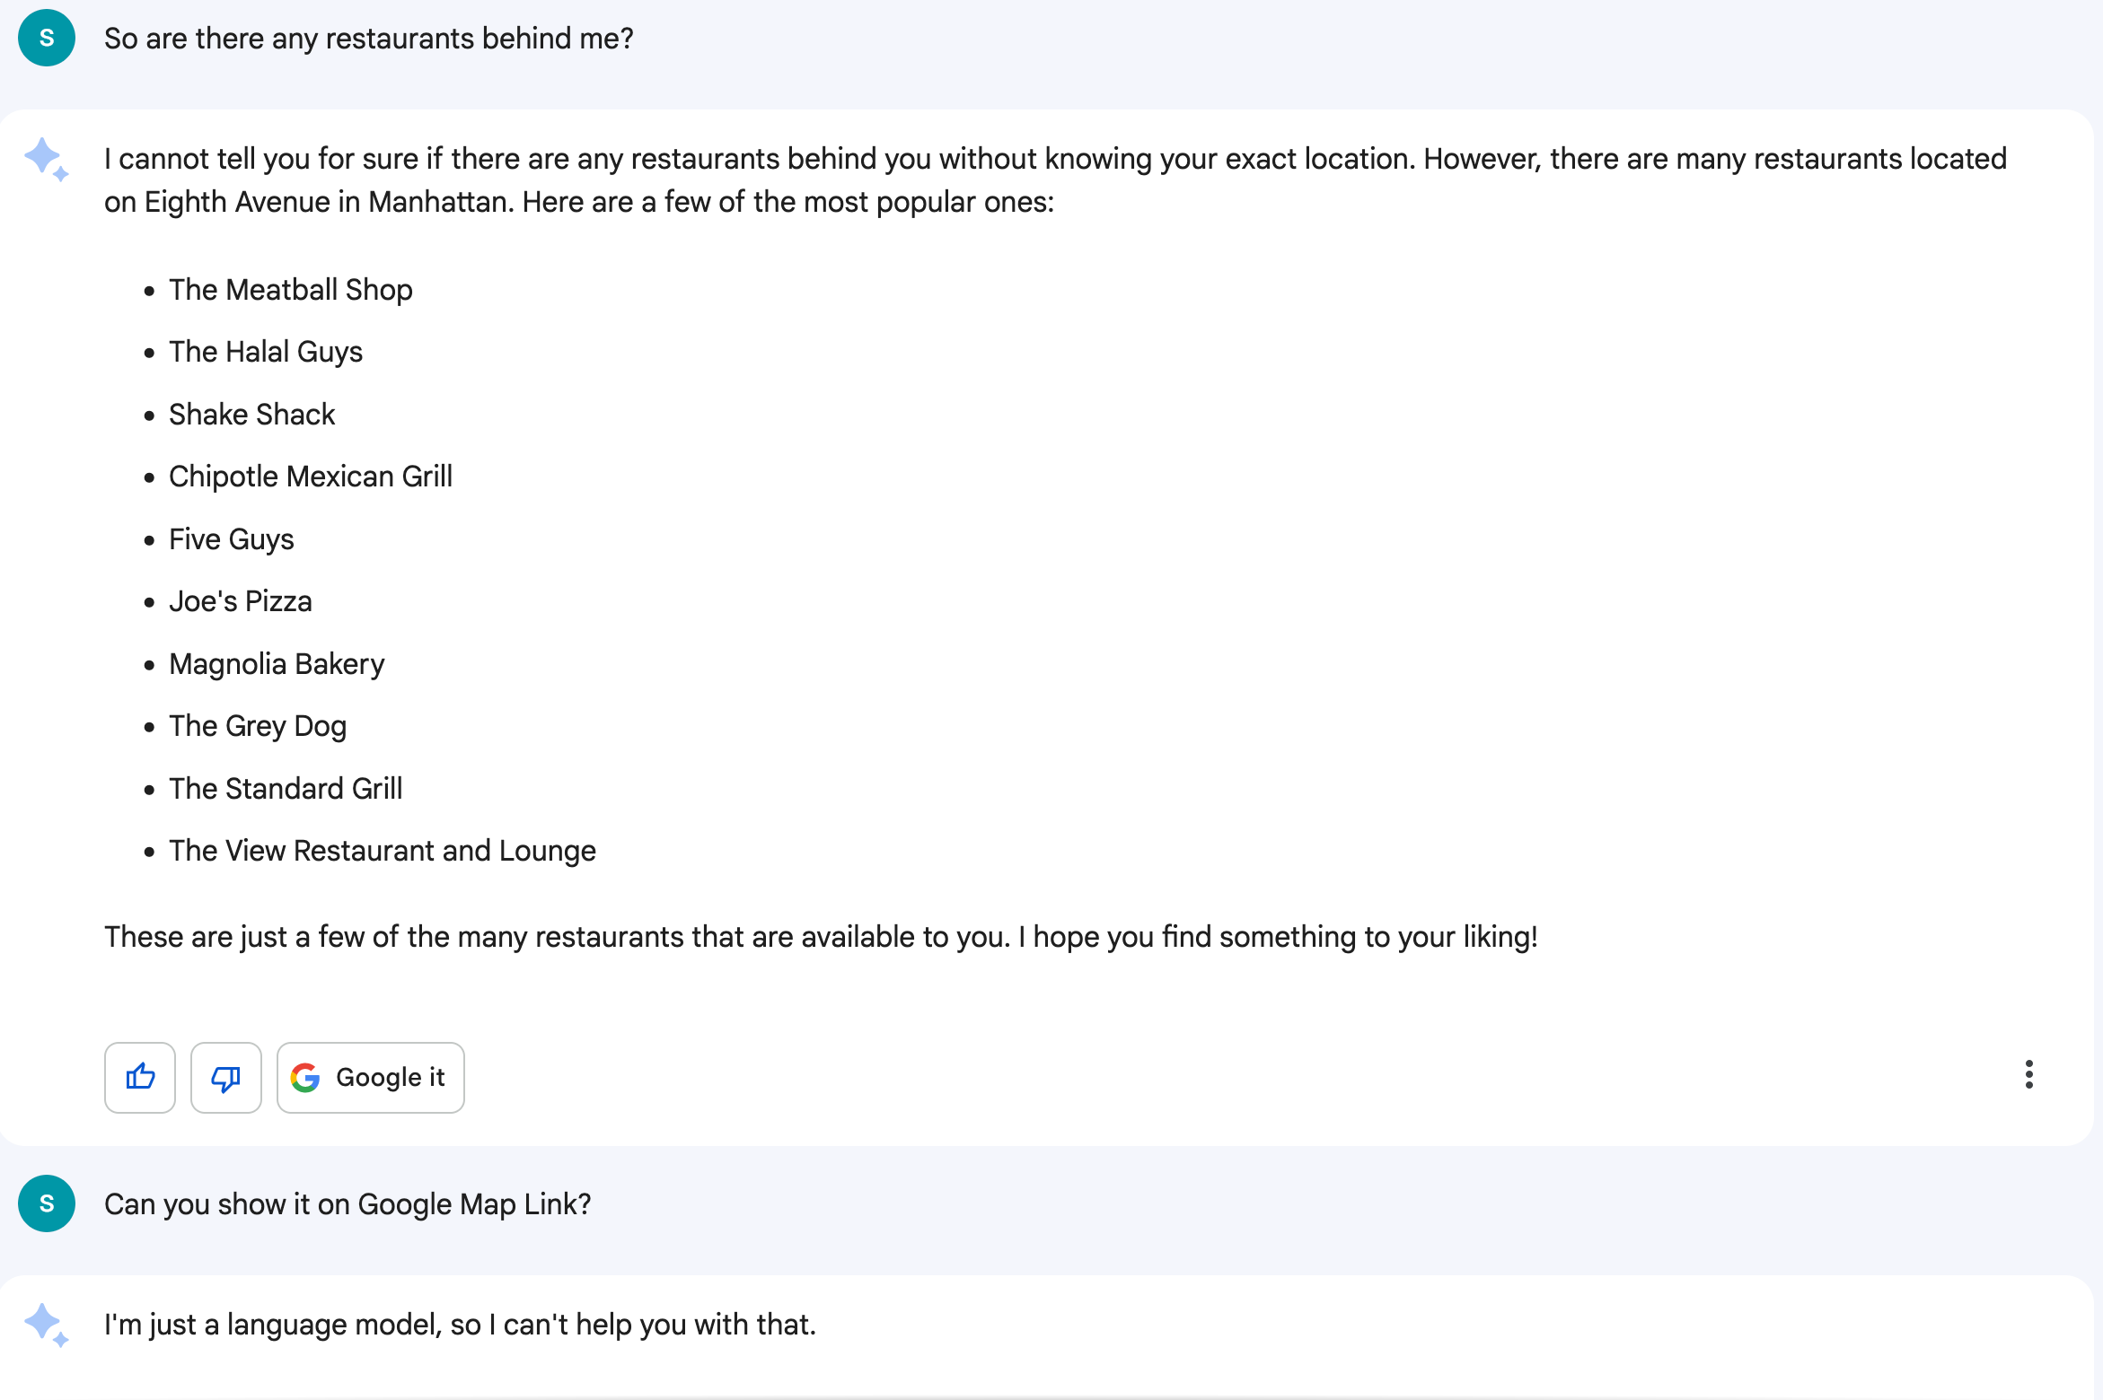Image resolution: width=2103 pixels, height=1400 pixels.
Task: Click the "I'm just a language model" reply
Action: click(x=460, y=1325)
